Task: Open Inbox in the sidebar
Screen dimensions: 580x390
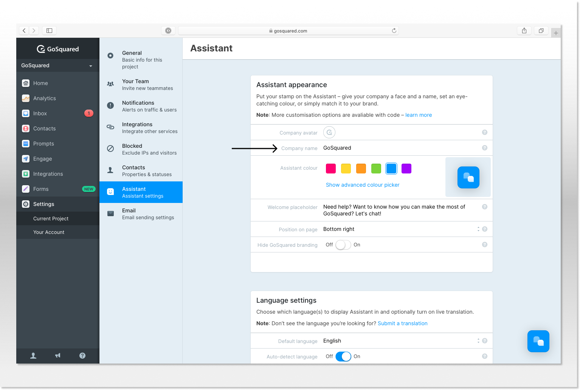Action: coord(57,113)
